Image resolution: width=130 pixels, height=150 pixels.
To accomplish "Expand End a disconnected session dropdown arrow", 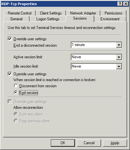I will click(x=119, y=45).
